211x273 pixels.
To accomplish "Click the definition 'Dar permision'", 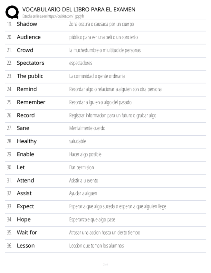I will 82,167.
